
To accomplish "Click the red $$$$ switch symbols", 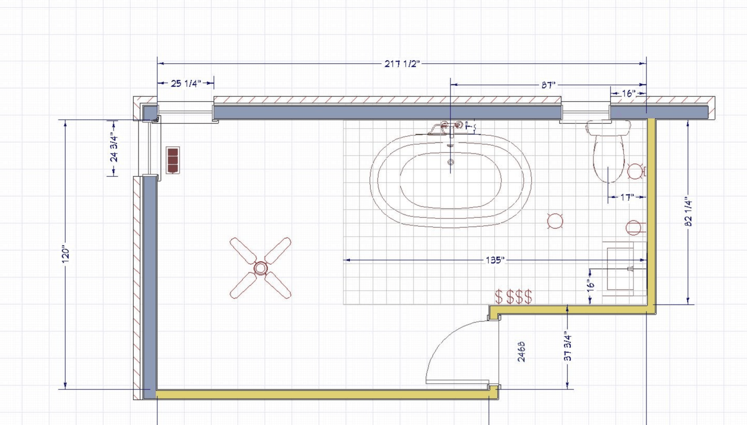I will [x=514, y=297].
